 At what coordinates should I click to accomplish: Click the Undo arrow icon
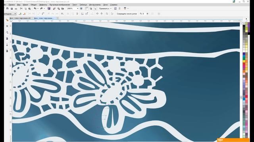(x=35, y=9)
